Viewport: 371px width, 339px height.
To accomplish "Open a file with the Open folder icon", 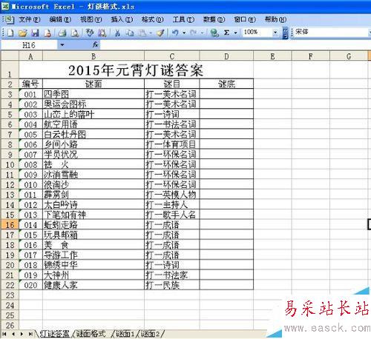I will [x=22, y=33].
